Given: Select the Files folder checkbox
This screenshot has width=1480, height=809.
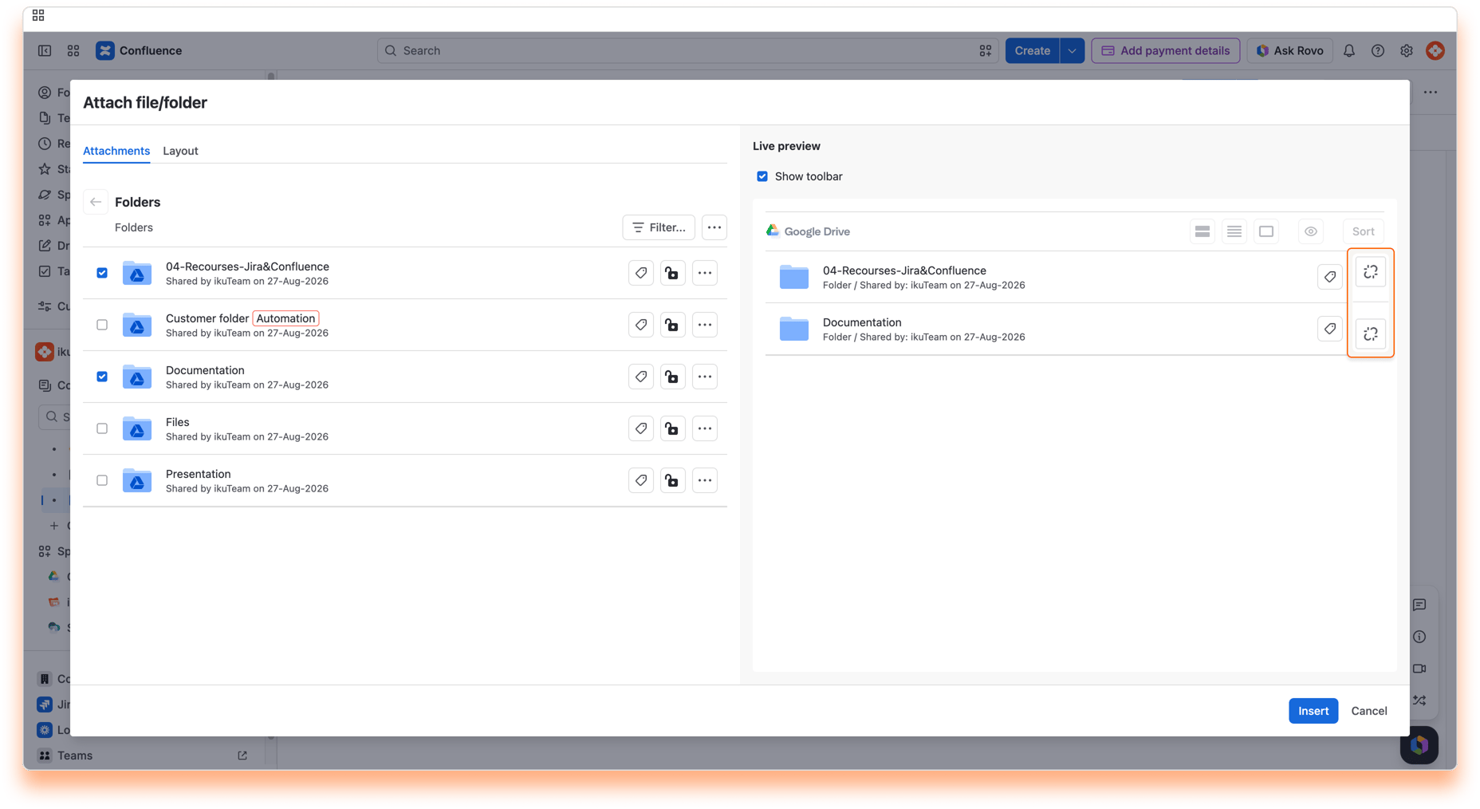Looking at the screenshot, I should (x=102, y=428).
